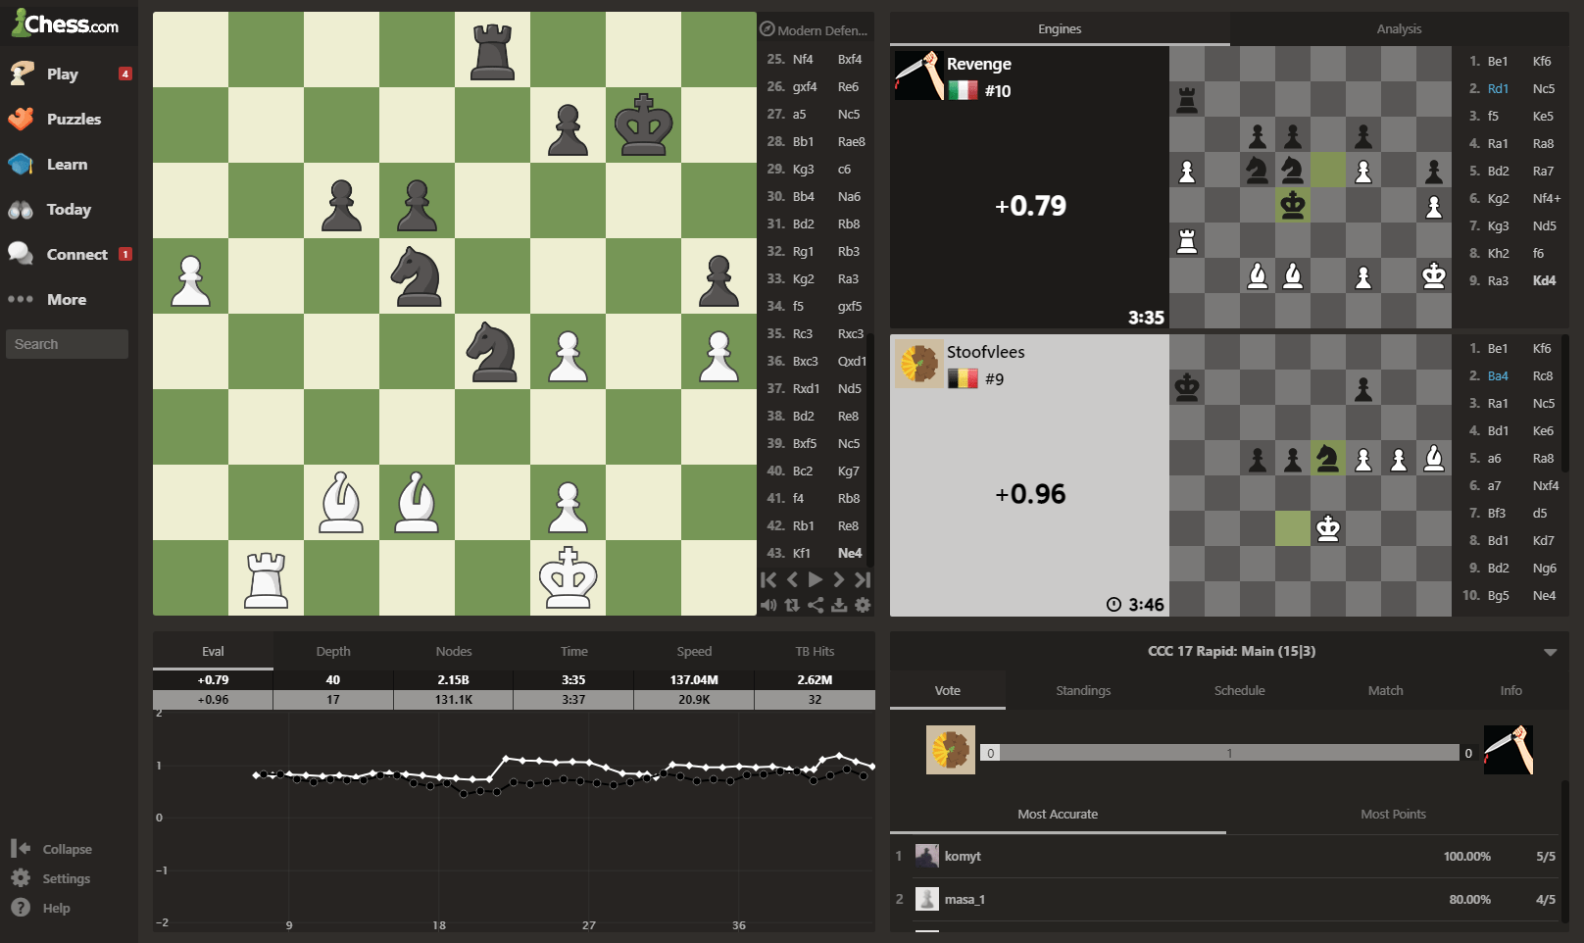Image resolution: width=1584 pixels, height=943 pixels.
Task: Open komyt's profile in leaderboard
Action: [x=963, y=856]
